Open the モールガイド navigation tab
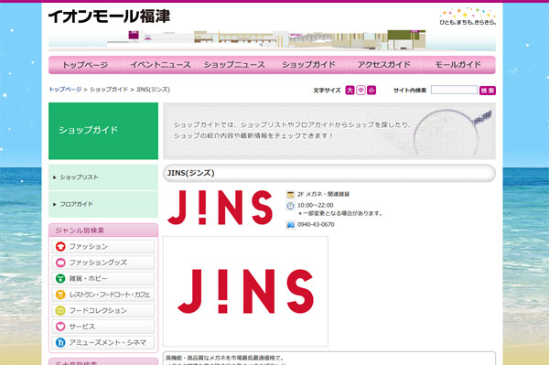This screenshot has width=549, height=365. click(458, 65)
